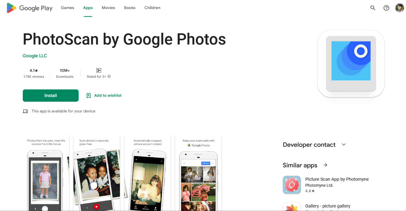Open 'Scan photos in seconds' screenshot
The image size is (406, 211).
coord(97,173)
